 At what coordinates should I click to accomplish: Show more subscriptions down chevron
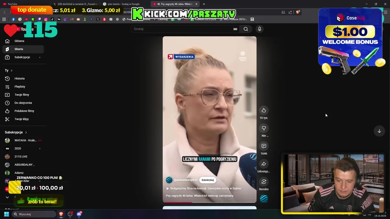pos(7,197)
